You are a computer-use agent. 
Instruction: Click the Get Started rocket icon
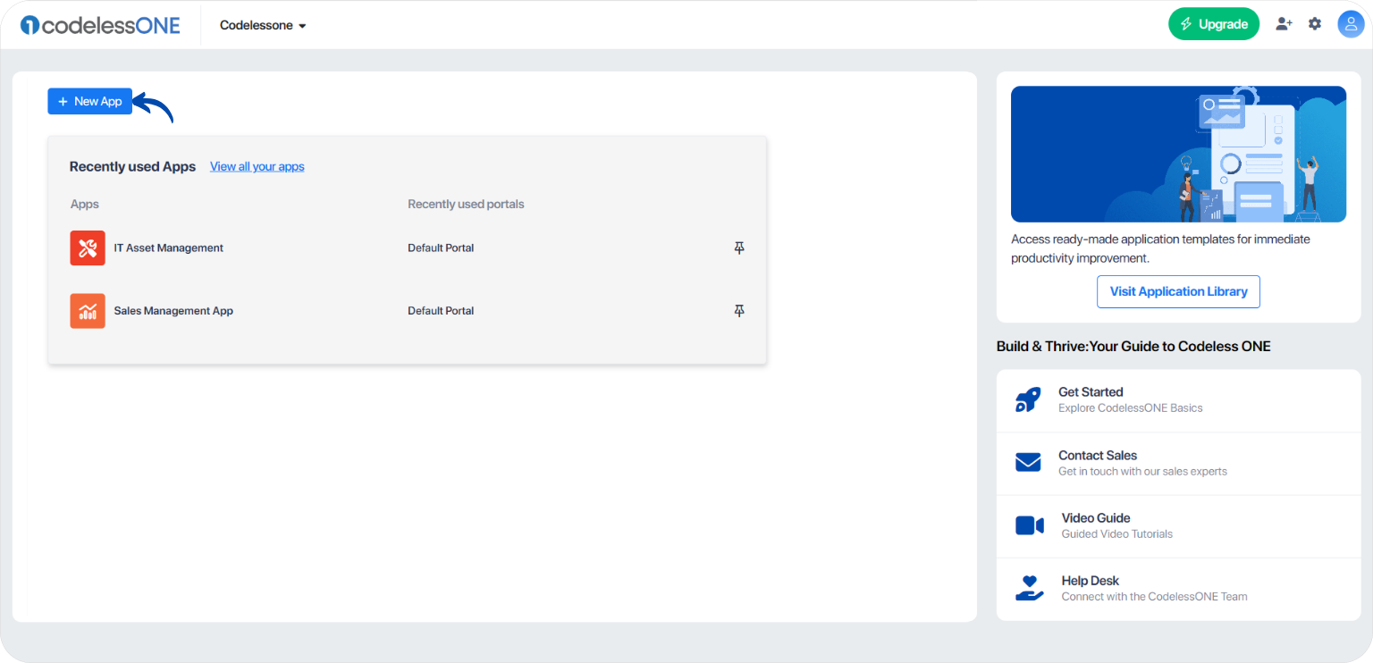[x=1028, y=399]
